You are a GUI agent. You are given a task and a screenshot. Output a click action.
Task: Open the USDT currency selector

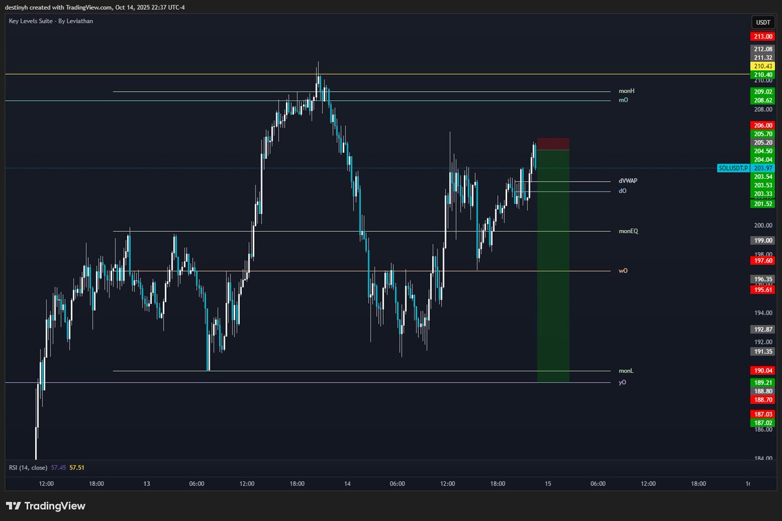762,22
